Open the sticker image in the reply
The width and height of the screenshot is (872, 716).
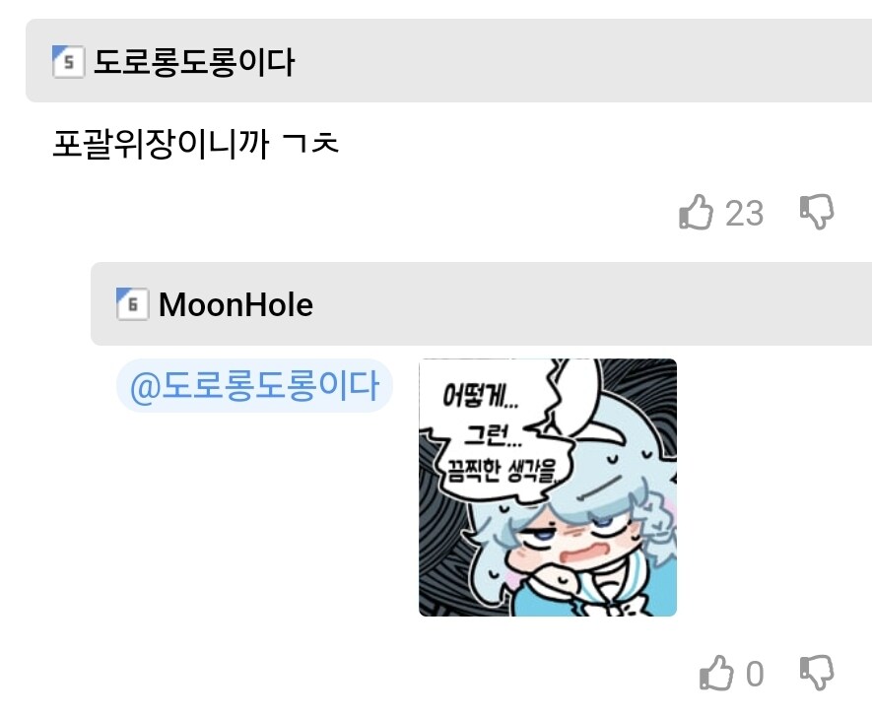(548, 488)
